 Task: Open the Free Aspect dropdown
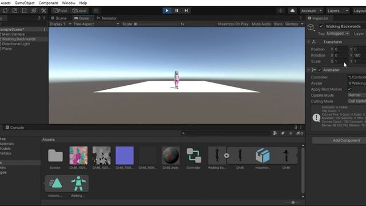pos(96,24)
